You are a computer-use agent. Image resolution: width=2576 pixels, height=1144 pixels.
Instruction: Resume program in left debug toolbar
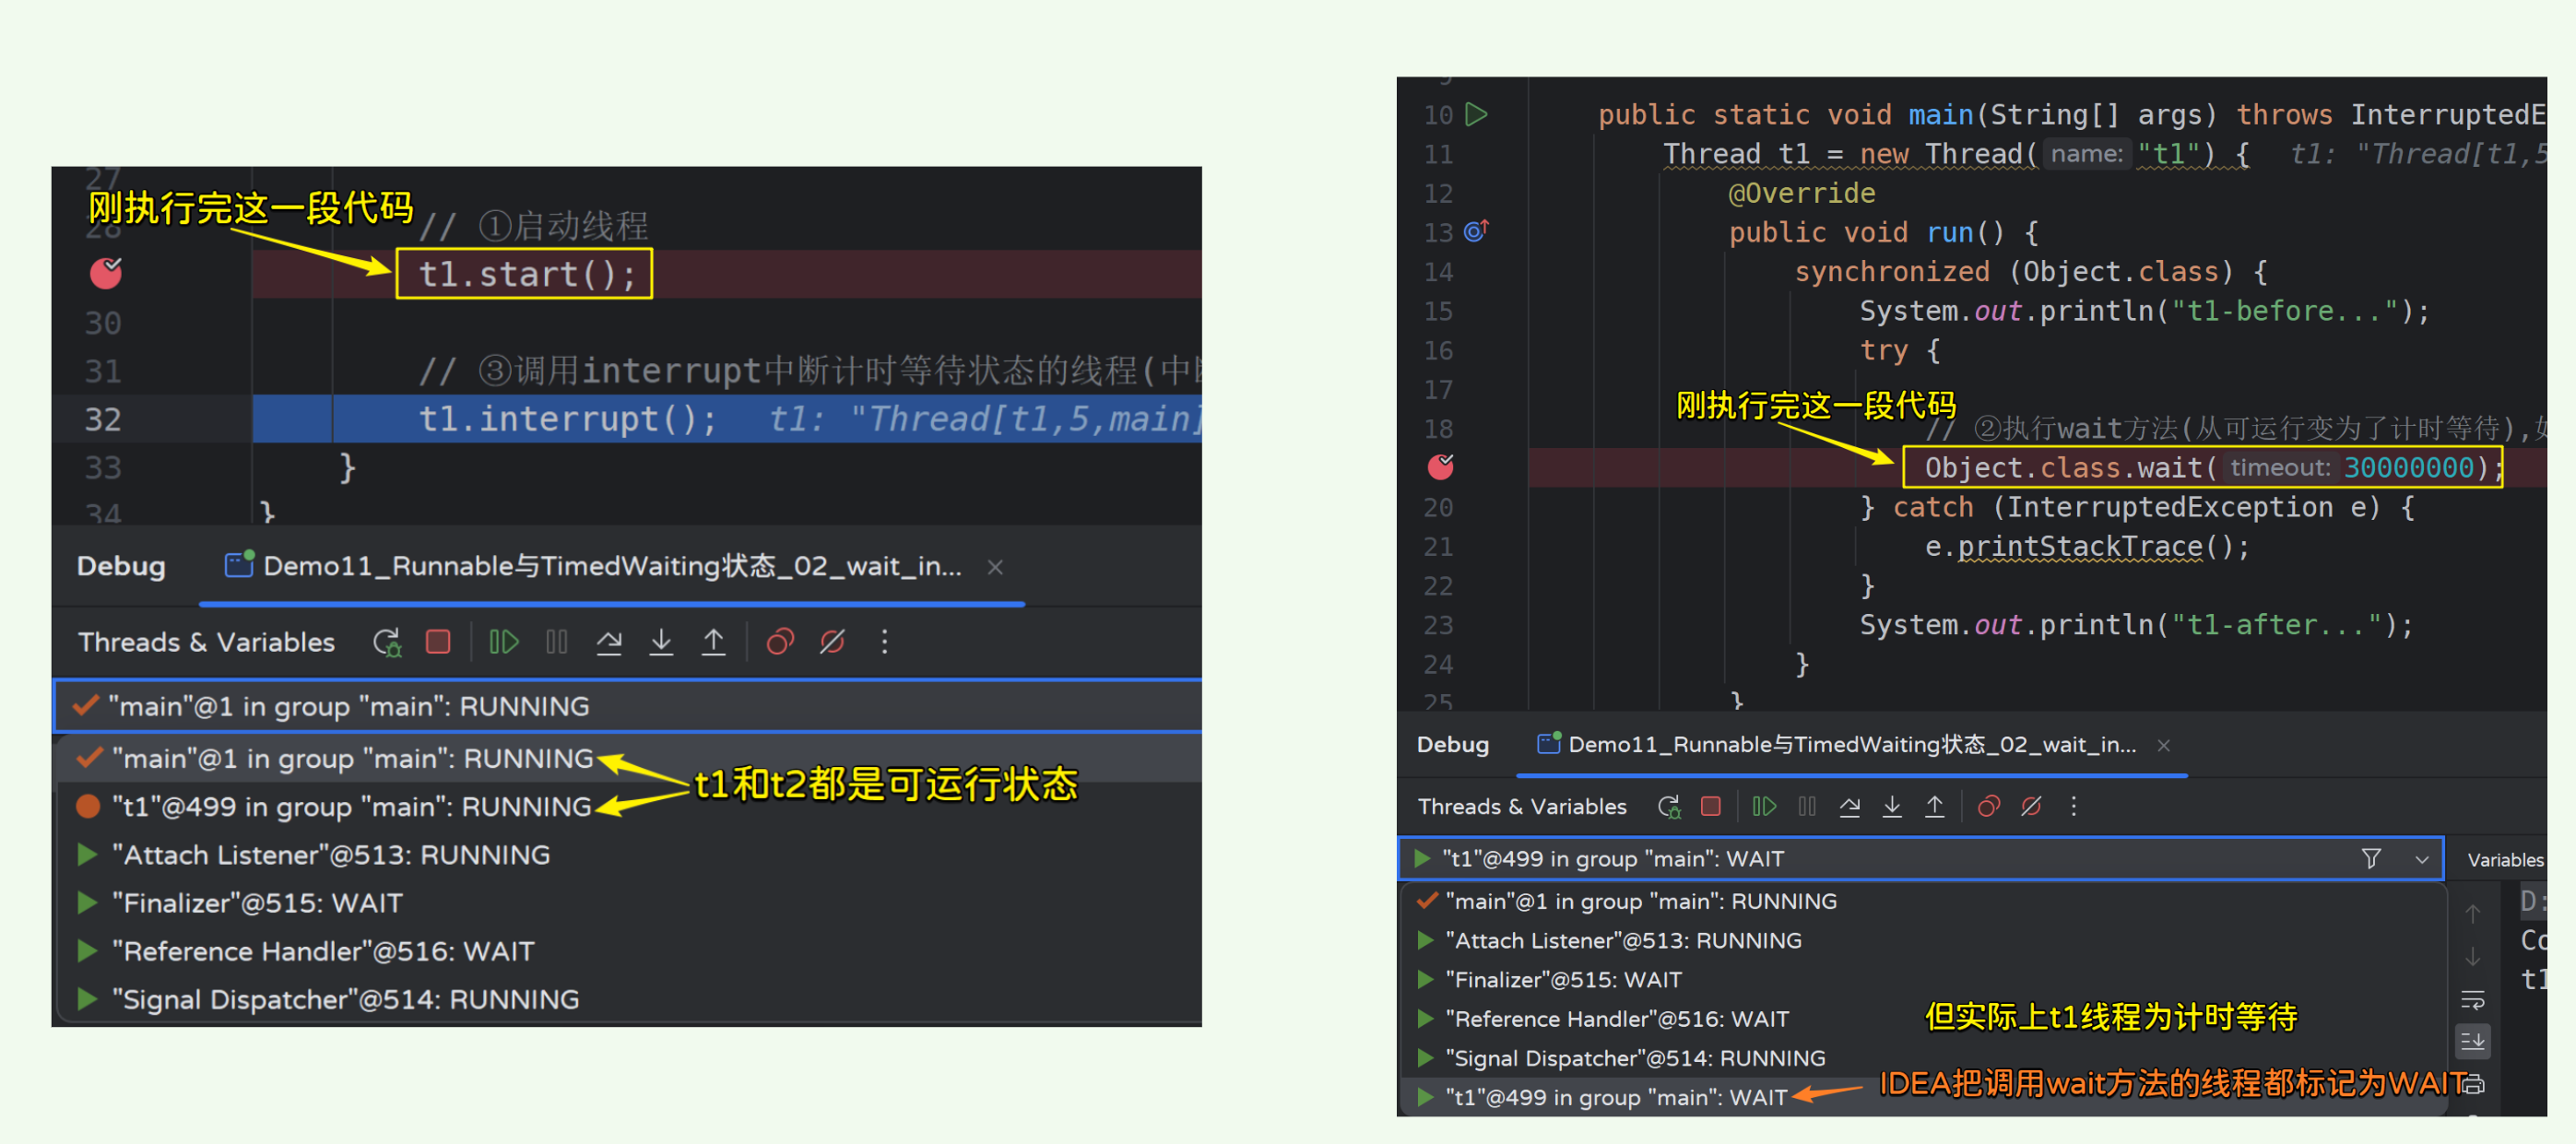coord(503,642)
